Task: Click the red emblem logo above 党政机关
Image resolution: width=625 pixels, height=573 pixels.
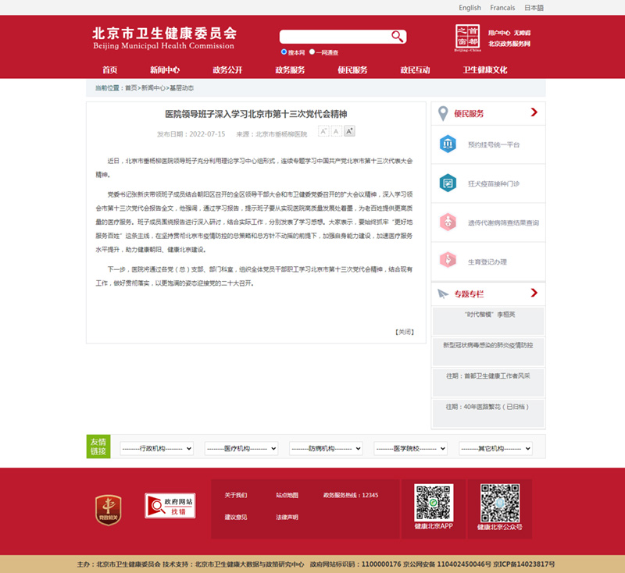Action: 109,507
